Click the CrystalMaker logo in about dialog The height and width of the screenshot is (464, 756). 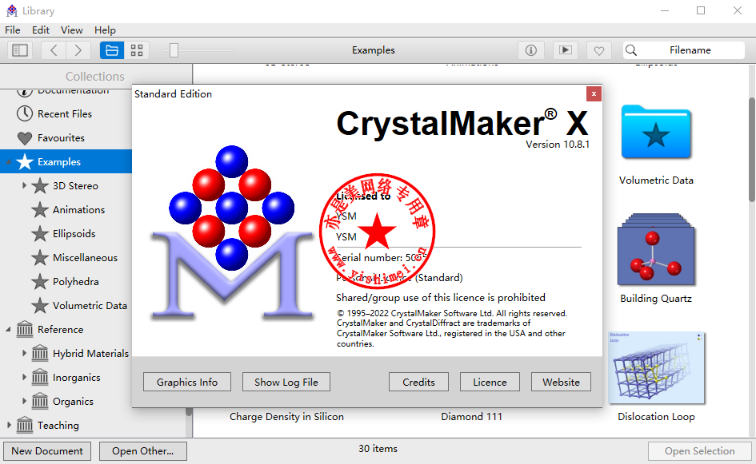point(232,232)
